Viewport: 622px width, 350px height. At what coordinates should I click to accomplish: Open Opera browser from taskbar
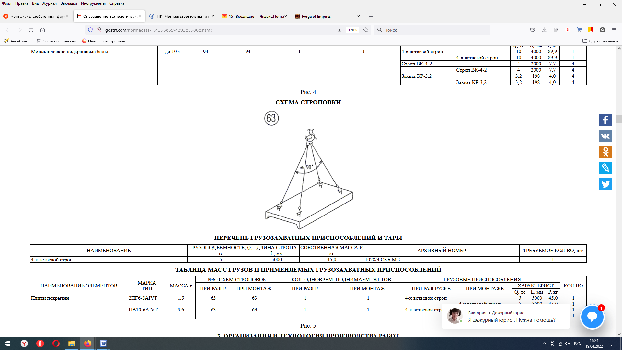56,344
